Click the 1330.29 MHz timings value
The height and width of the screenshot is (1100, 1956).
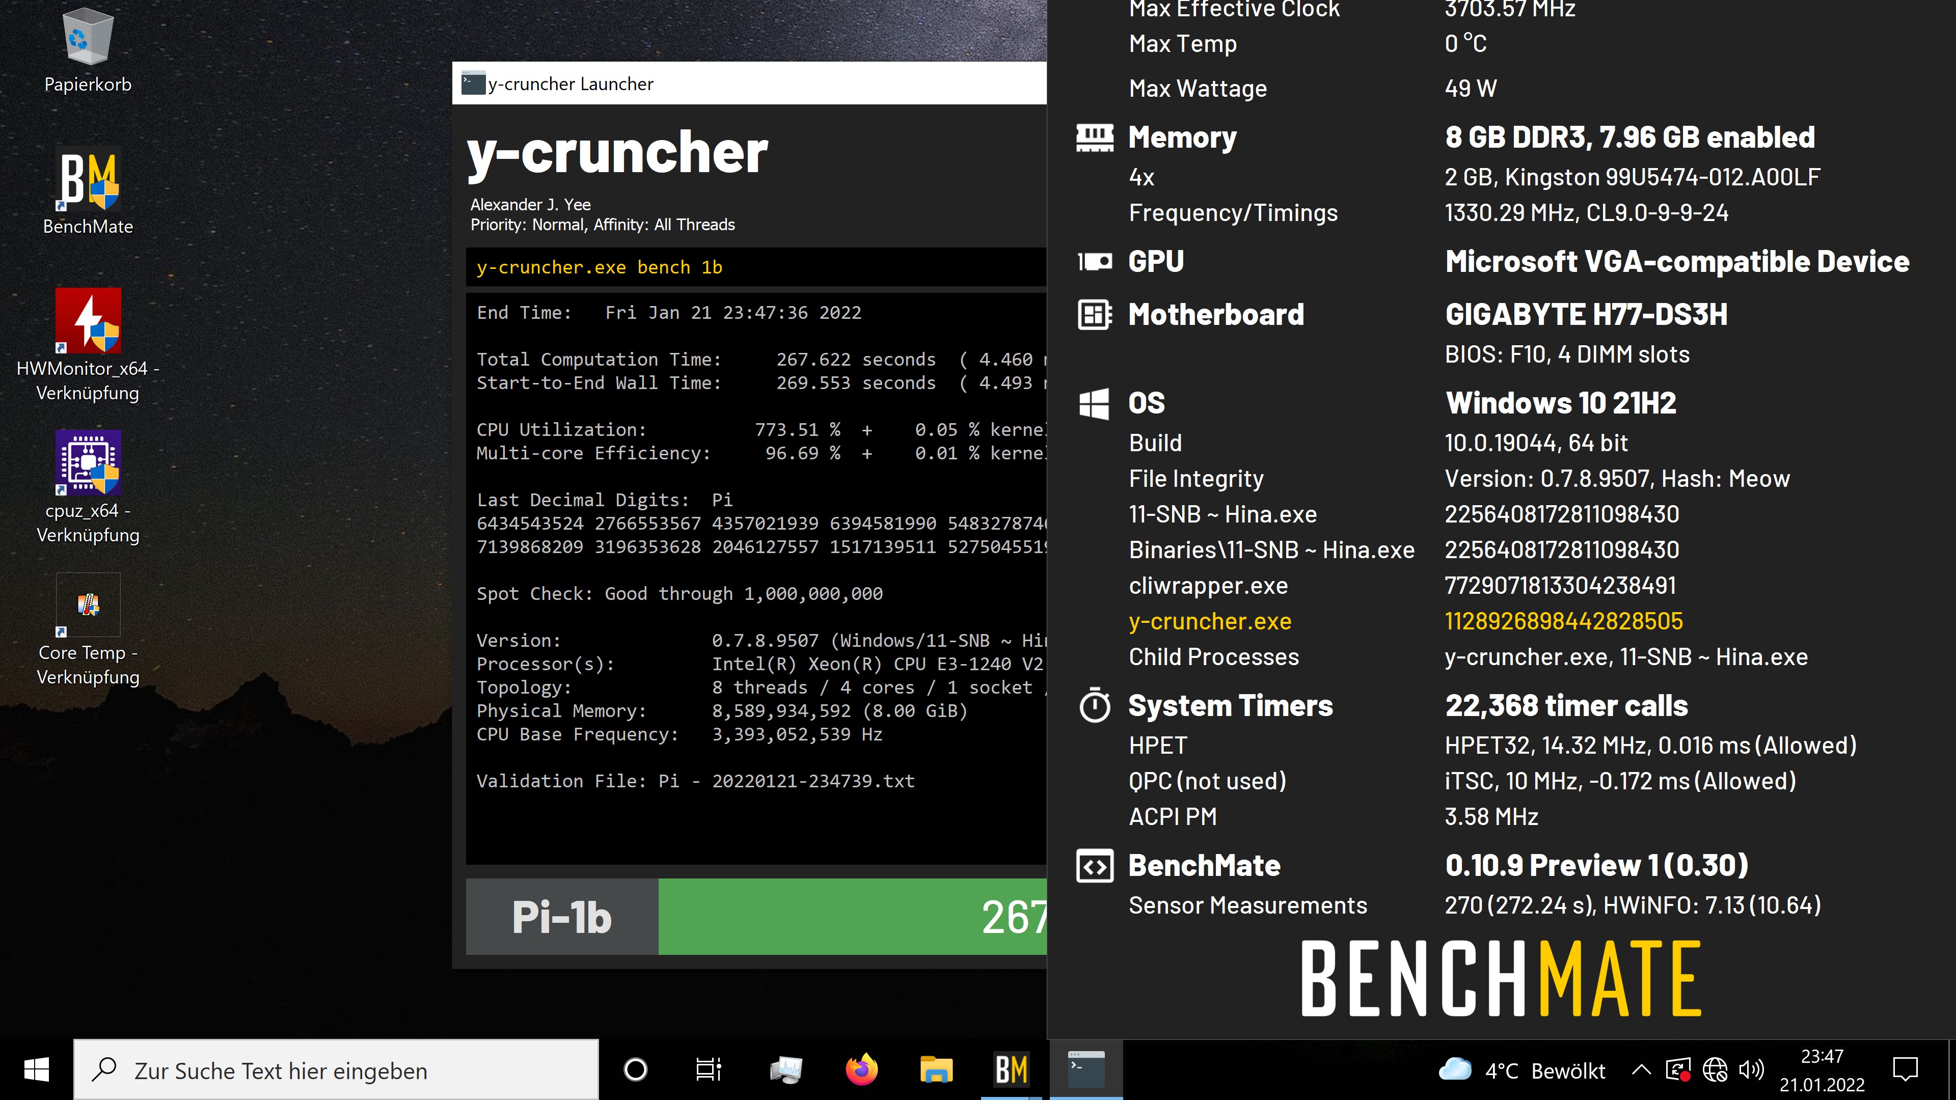(1586, 212)
